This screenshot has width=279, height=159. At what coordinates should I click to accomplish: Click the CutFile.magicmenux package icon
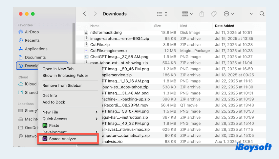[x=86, y=51]
